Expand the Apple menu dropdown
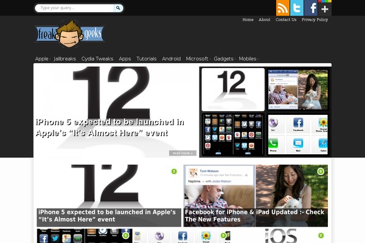The image size is (365, 243). [x=43, y=59]
